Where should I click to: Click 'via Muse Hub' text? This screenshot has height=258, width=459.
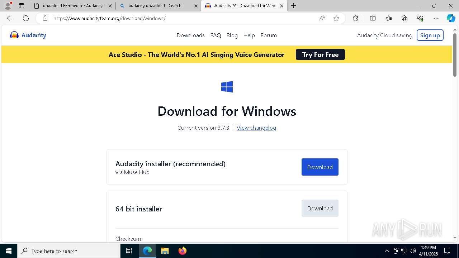point(132,172)
